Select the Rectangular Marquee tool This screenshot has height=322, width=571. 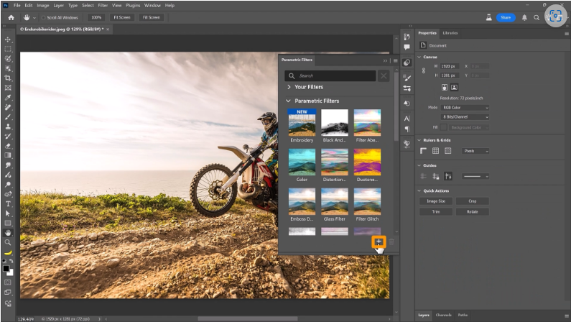(8, 49)
